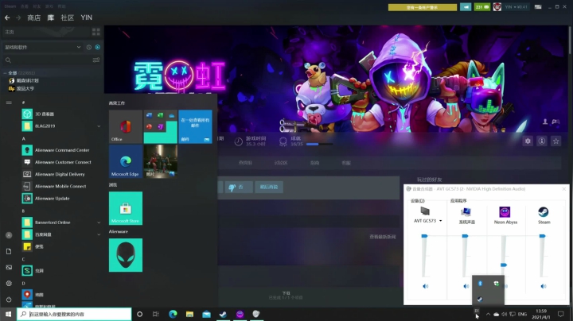
Task: Open the Steam menu in title bar
Action: (10, 6)
